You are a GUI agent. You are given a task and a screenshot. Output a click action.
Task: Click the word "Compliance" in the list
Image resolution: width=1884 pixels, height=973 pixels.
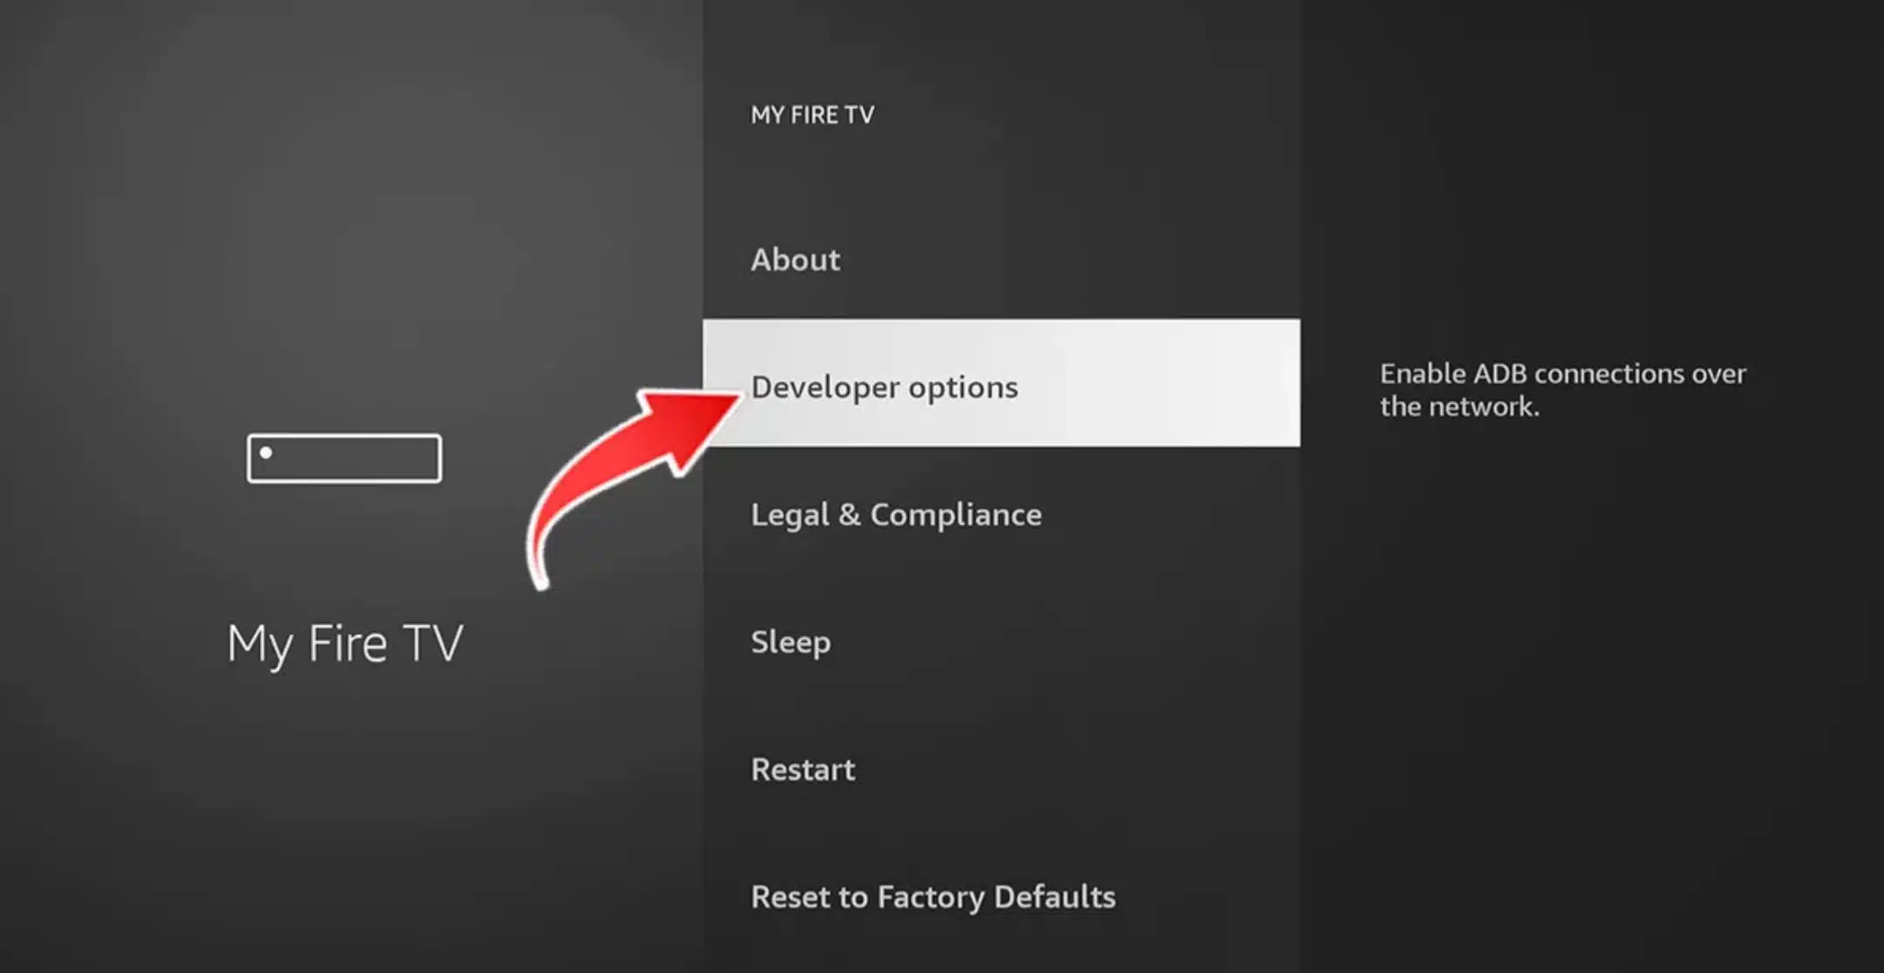point(956,515)
